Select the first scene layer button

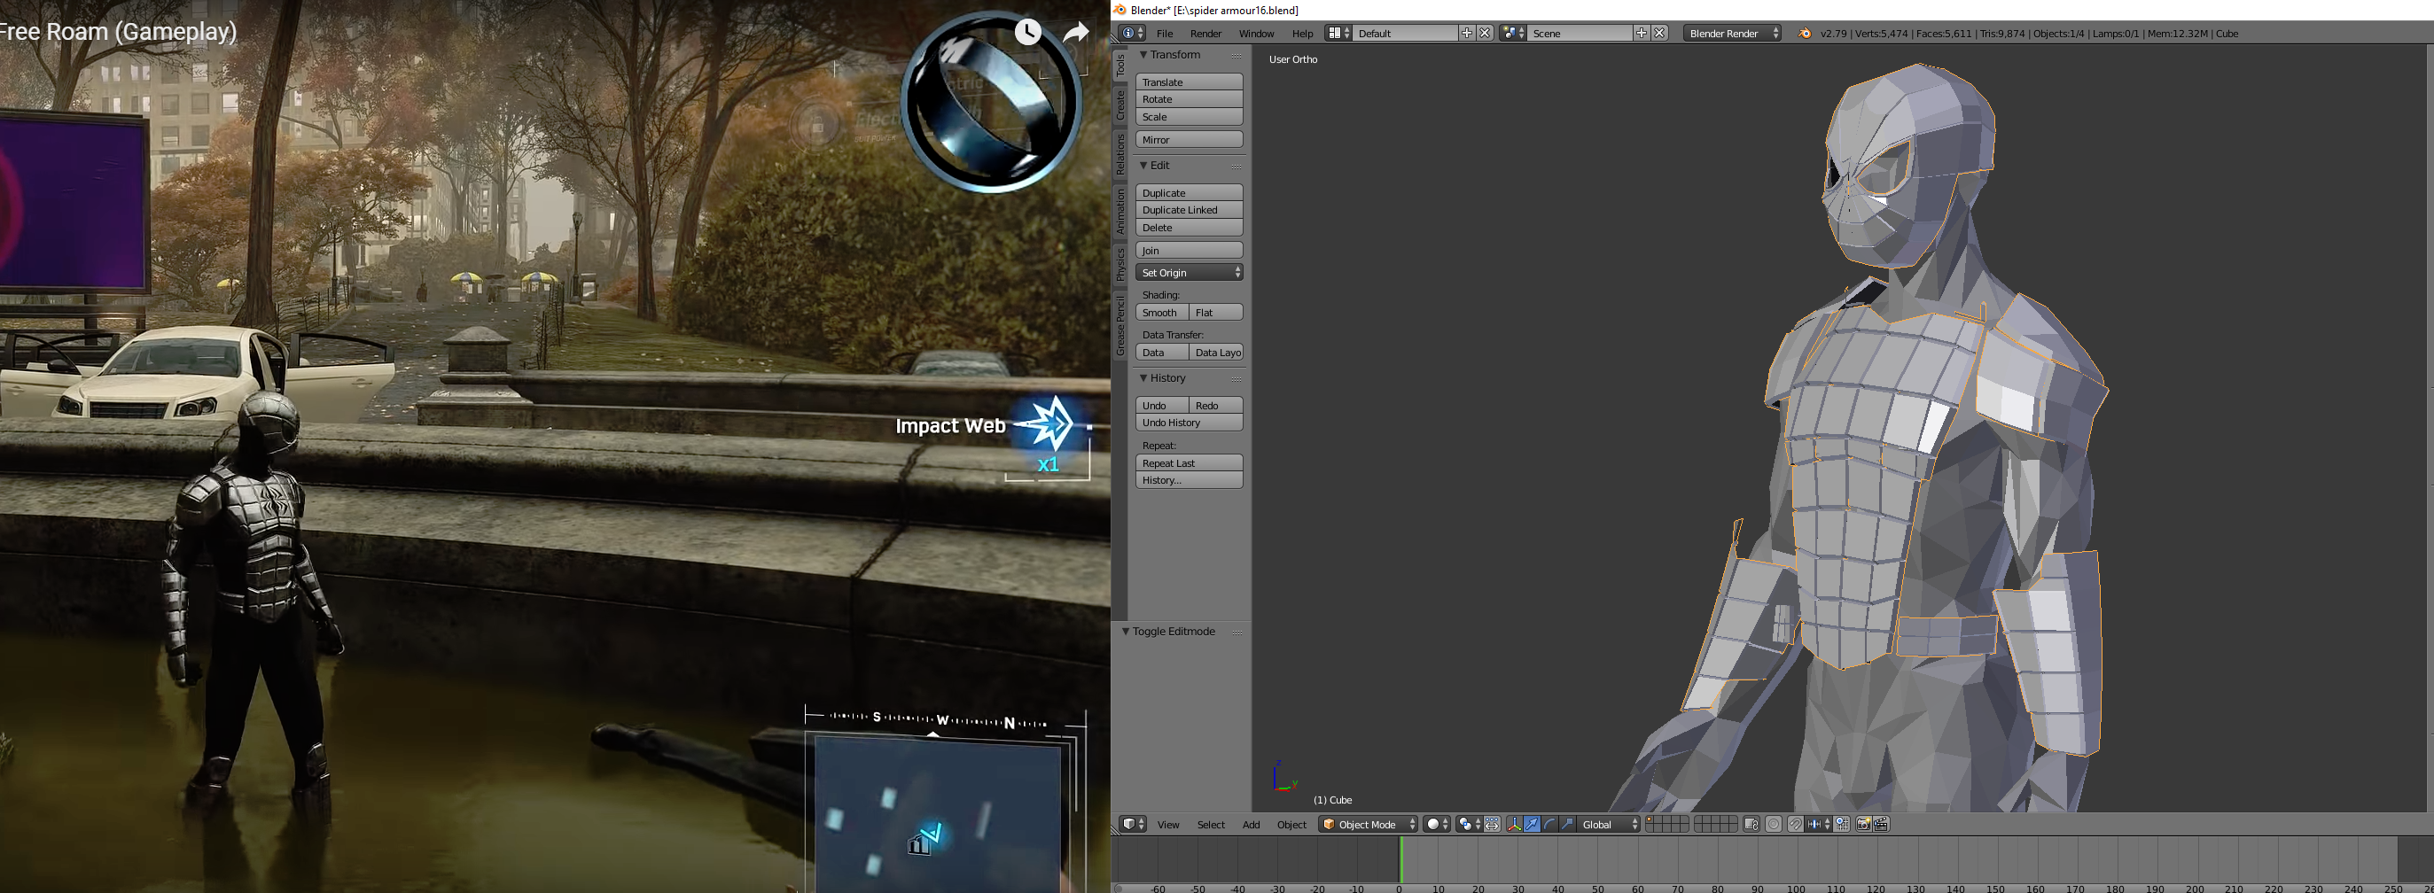click(1650, 820)
